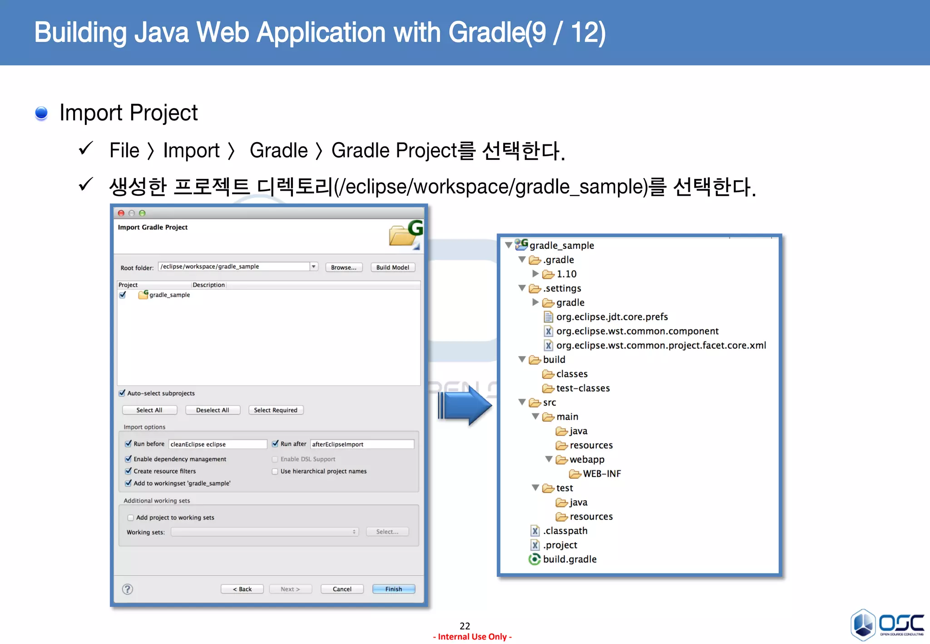This screenshot has height=644, width=930.
Task: Click the Run before text field
Action: point(217,444)
